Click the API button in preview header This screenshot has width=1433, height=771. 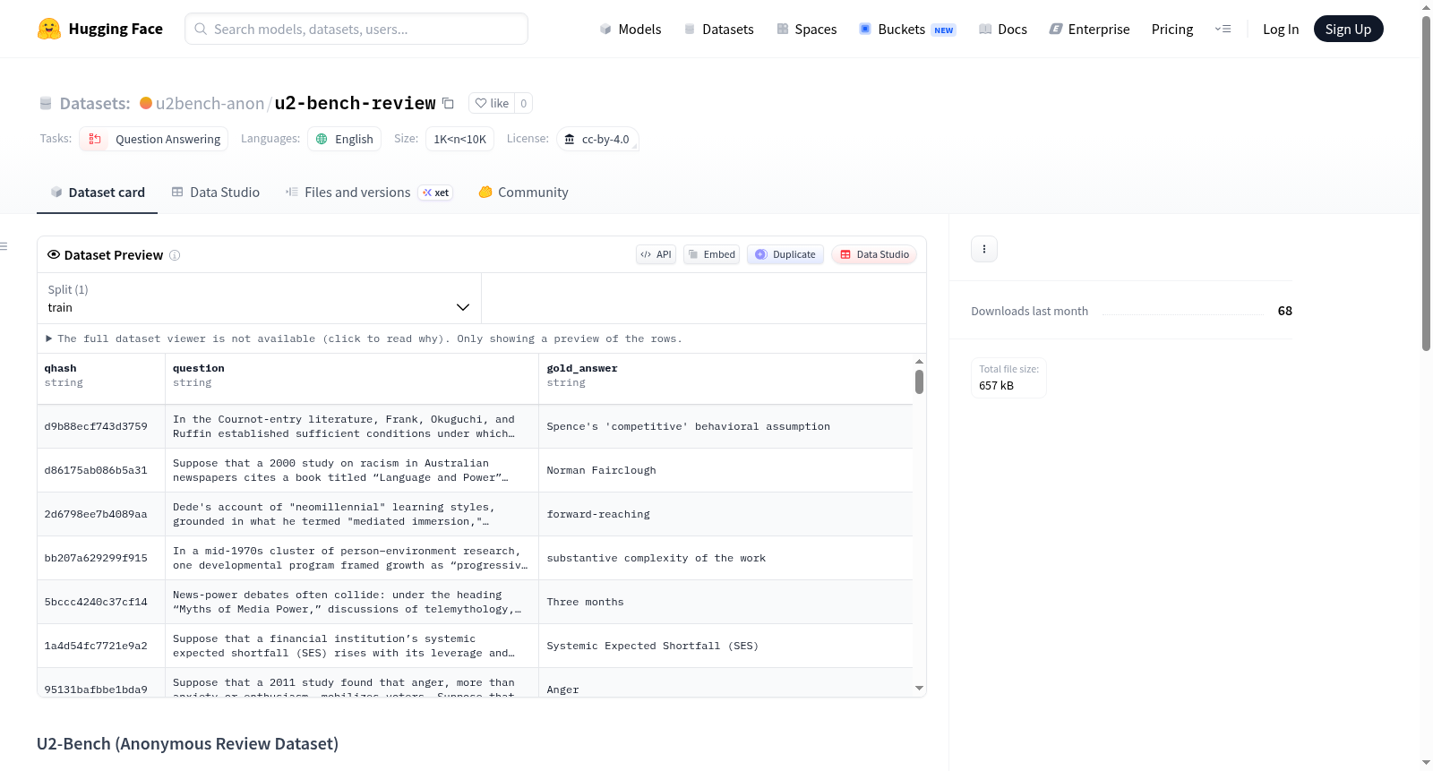(x=656, y=254)
